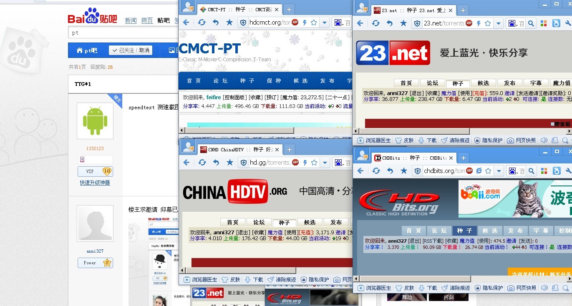This screenshot has height=306, width=572.
Task: Click the magnifier search button in the CHDBits window
Action: coord(531,171)
